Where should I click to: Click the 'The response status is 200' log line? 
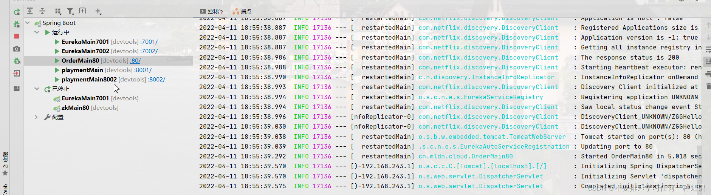(630, 57)
